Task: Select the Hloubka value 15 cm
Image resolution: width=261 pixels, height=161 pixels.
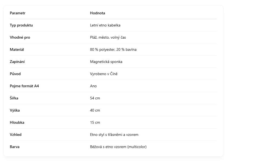Action: [95, 123]
